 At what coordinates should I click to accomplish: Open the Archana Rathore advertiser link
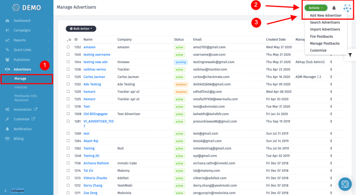pos(96,163)
